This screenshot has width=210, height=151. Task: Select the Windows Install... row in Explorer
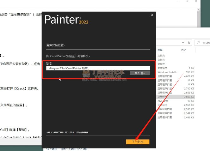click(x=176, y=72)
